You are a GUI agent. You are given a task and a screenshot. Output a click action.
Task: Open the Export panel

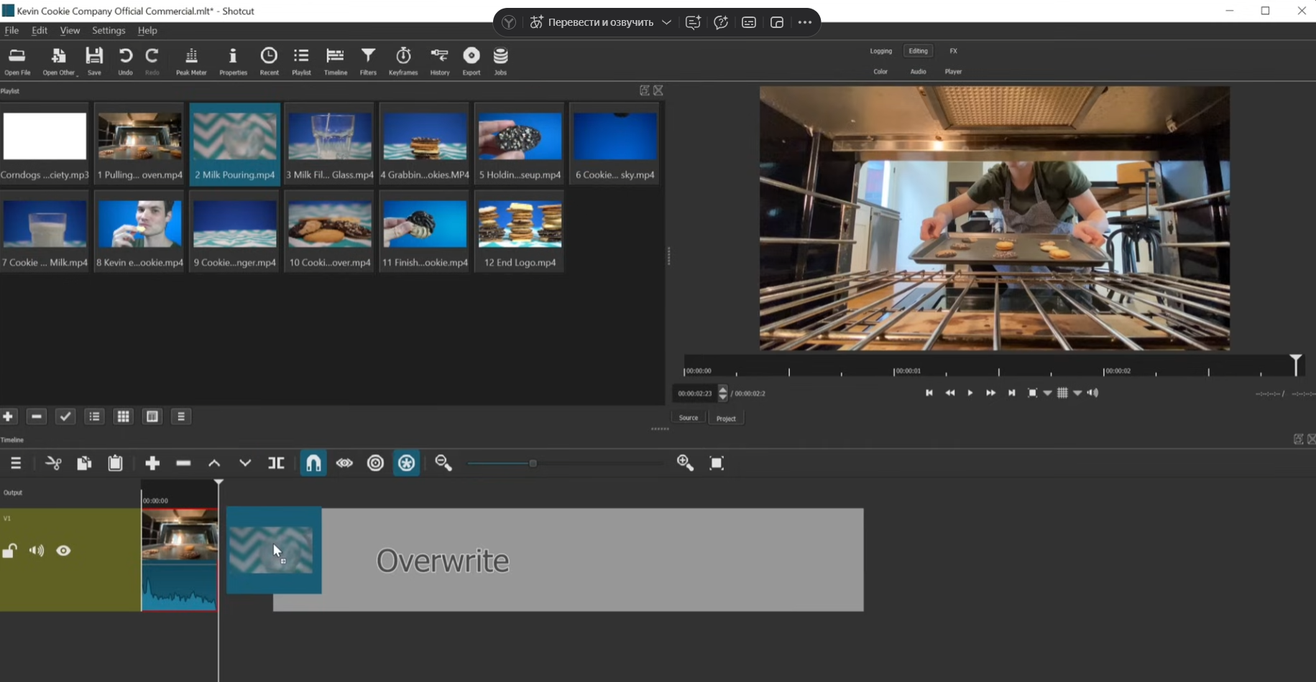(x=471, y=61)
